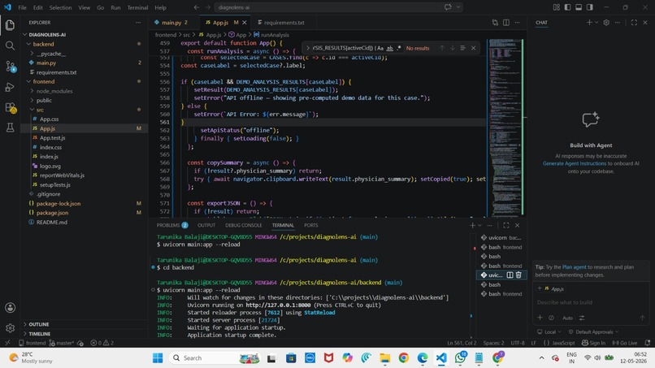This screenshot has width=655, height=368.
Task: Split the selected uvicorn terminal
Action: point(510,275)
